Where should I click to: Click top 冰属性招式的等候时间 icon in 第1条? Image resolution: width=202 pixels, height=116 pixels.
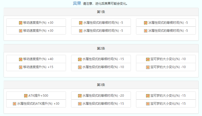(146, 23)
